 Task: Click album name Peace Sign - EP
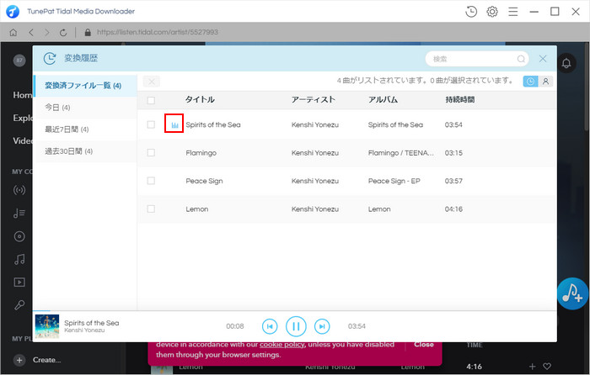[394, 181]
